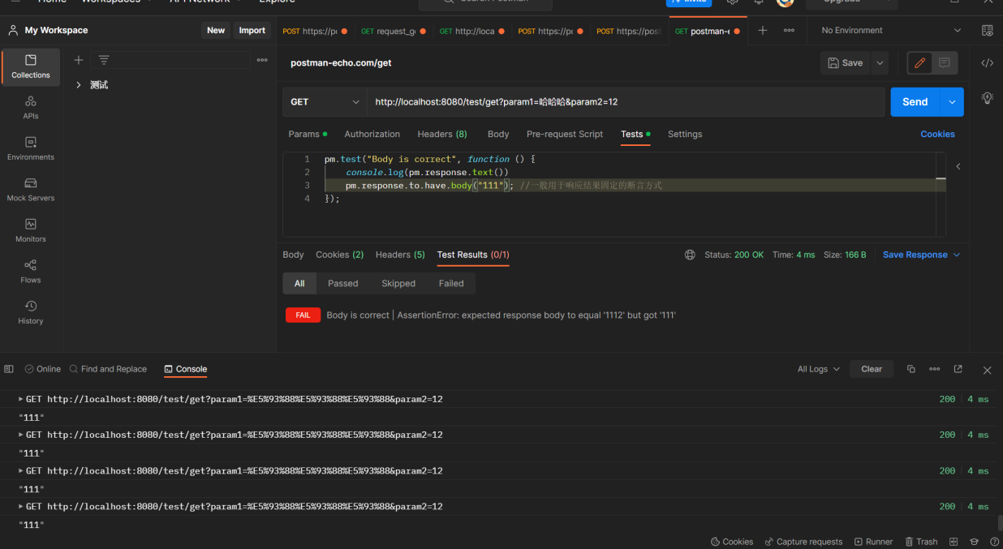Open the GET method dropdown
The width and height of the screenshot is (1003, 549).
(x=325, y=102)
